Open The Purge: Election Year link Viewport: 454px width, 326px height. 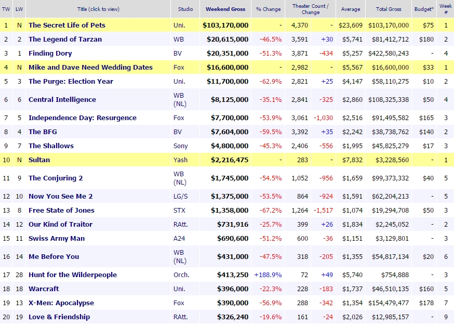coord(71,82)
